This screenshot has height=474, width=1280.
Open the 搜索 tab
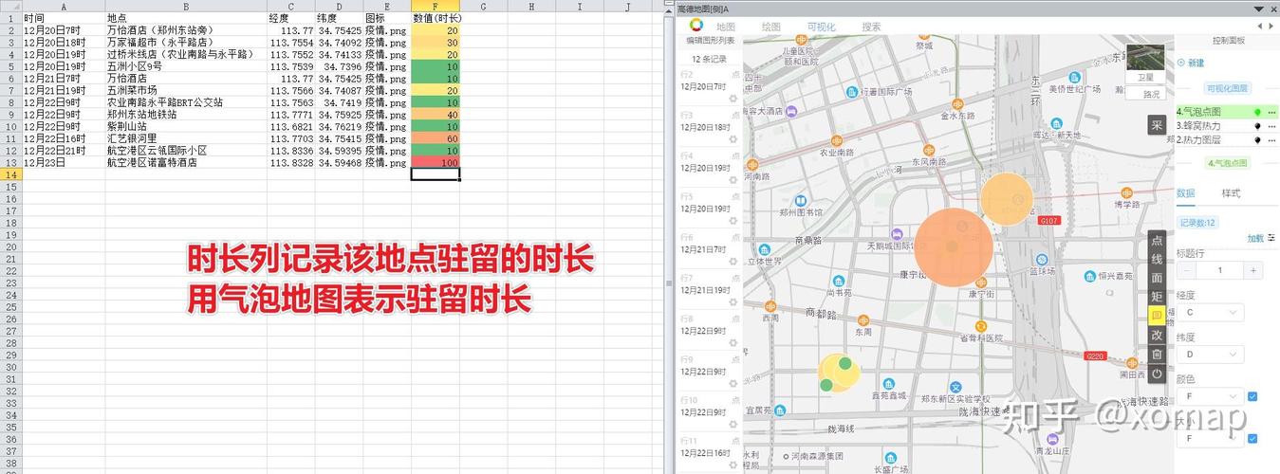tap(871, 27)
